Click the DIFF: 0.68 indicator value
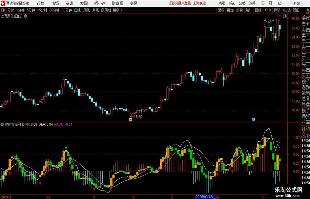The image size is (310, 199). (30, 124)
